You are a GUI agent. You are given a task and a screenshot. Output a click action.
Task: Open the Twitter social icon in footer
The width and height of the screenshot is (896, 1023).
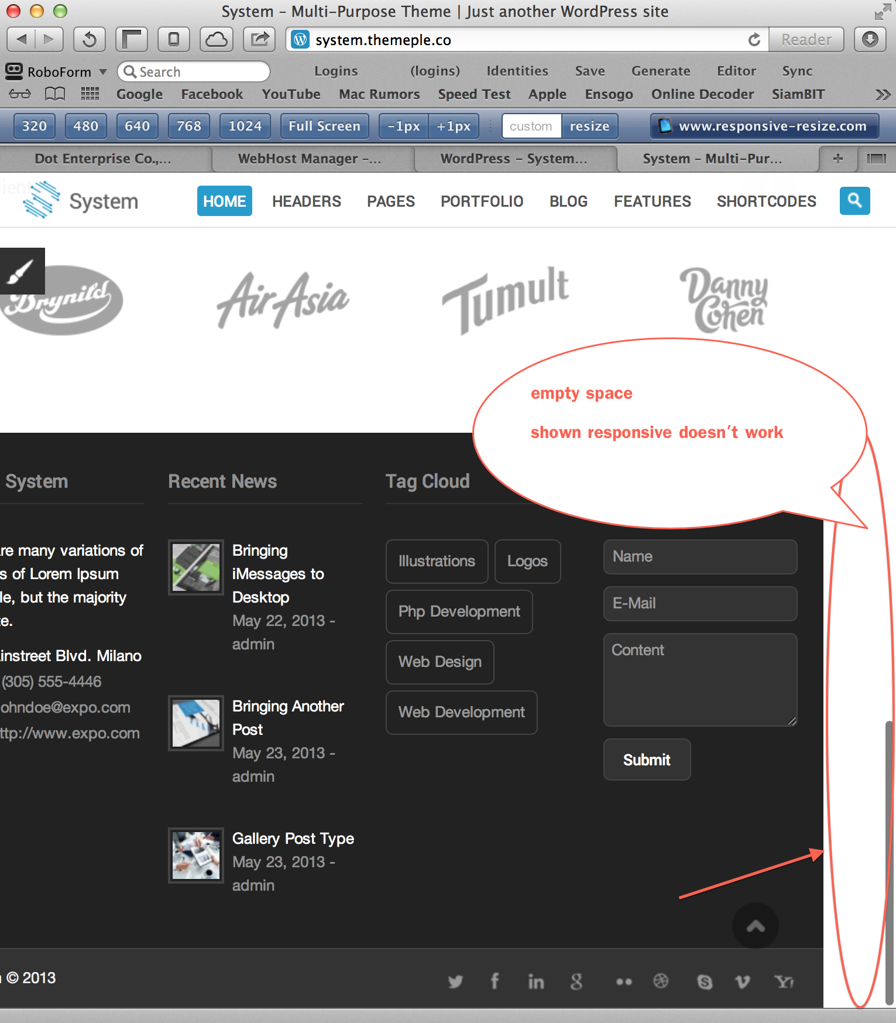tap(455, 981)
